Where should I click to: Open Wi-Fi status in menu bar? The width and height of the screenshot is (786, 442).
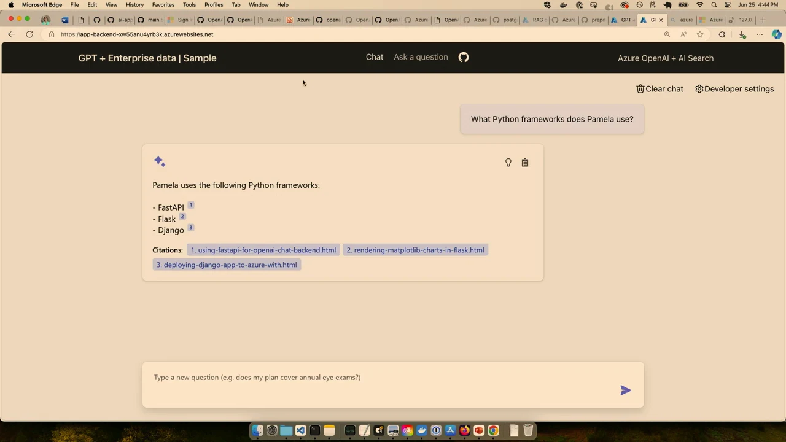pyautogui.click(x=699, y=5)
